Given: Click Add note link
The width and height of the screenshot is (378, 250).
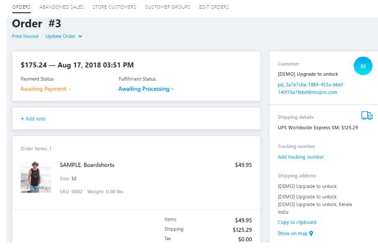Looking at the screenshot, I should [33, 119].
